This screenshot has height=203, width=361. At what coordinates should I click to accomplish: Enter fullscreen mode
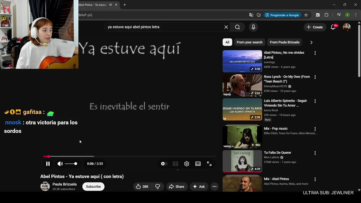[x=209, y=164]
